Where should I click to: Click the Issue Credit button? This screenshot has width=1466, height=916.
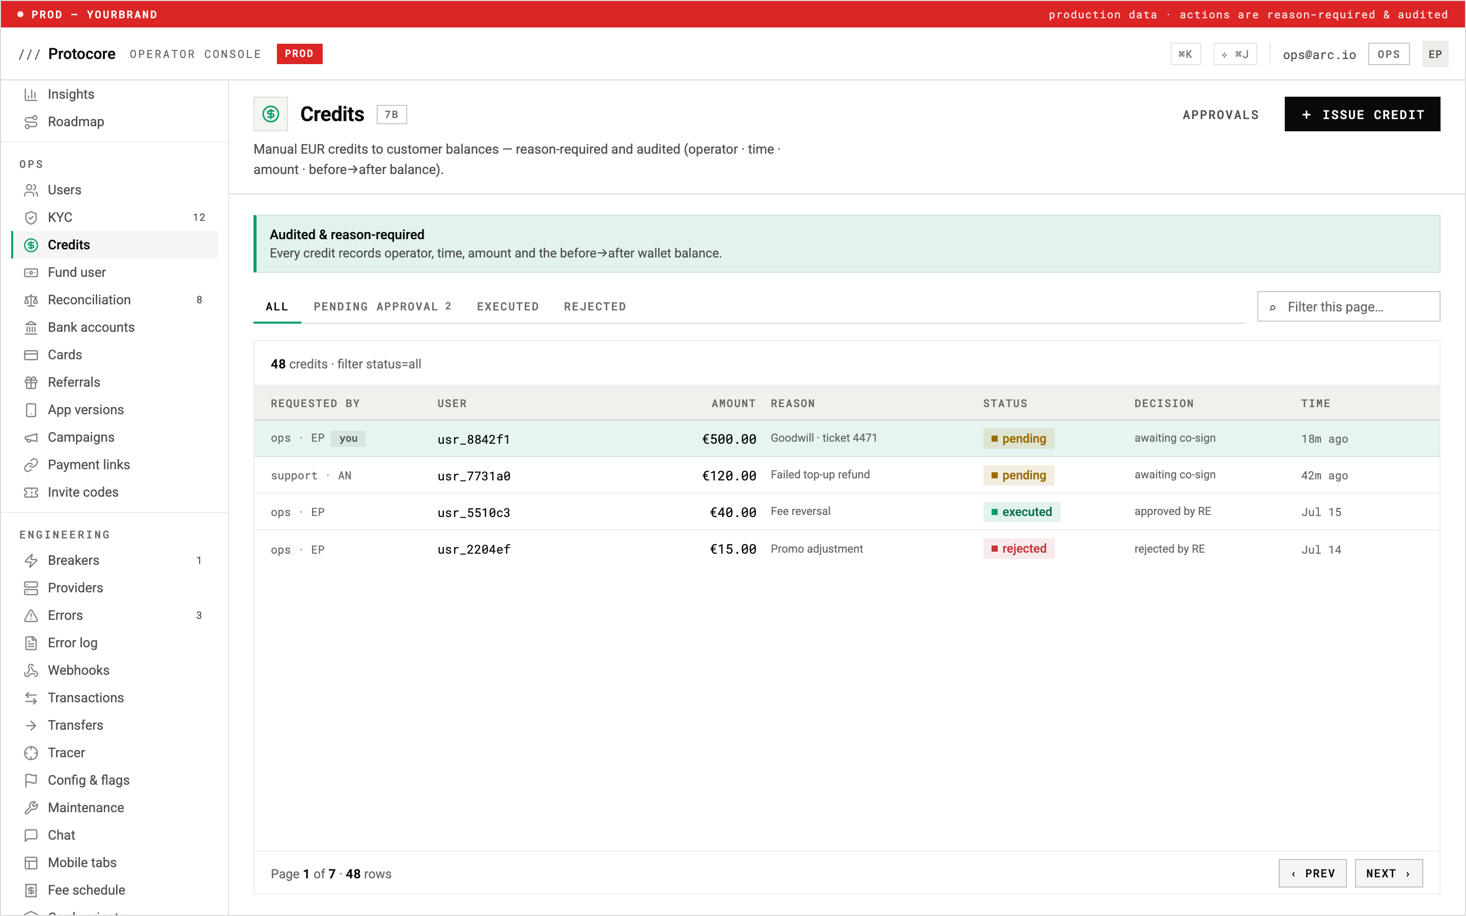[1362, 114]
